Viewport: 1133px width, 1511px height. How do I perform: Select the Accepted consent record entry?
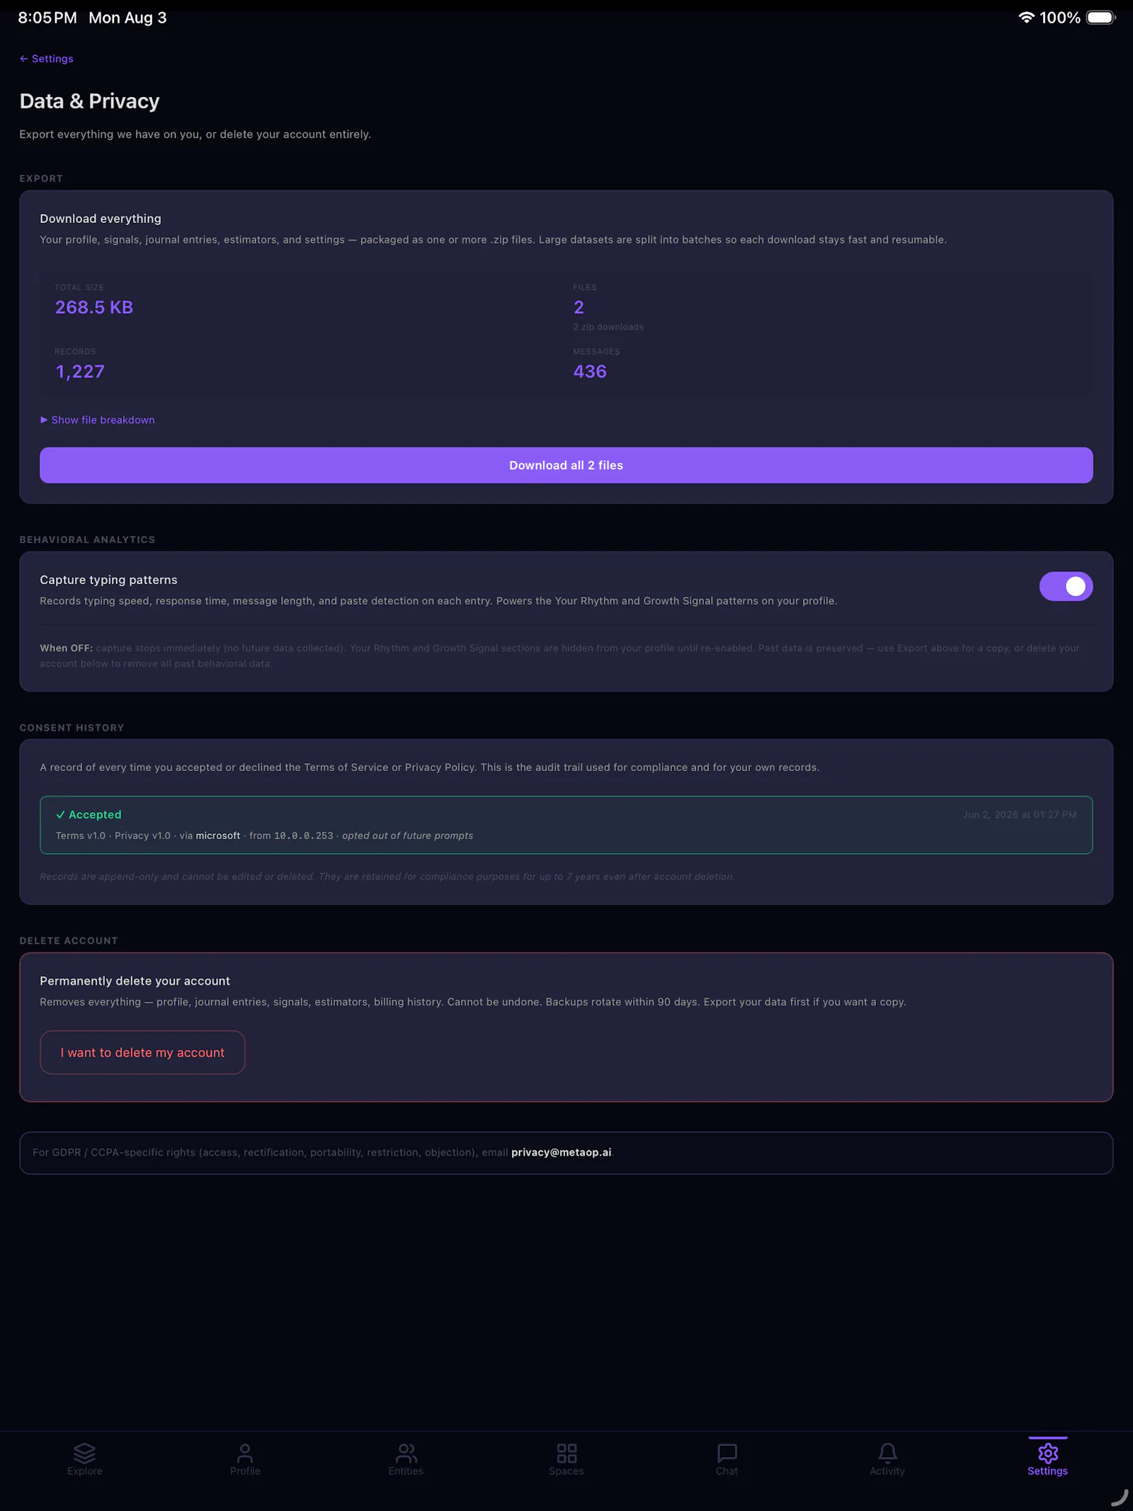click(x=566, y=825)
